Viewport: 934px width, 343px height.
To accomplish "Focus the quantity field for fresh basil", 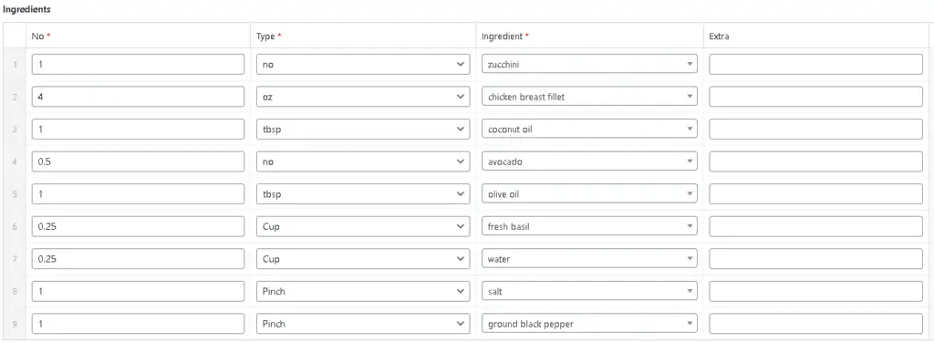I will (139, 226).
